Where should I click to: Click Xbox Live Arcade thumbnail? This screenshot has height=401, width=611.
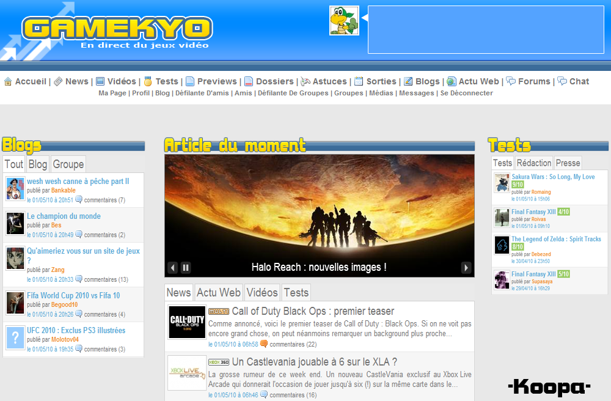pos(187,373)
